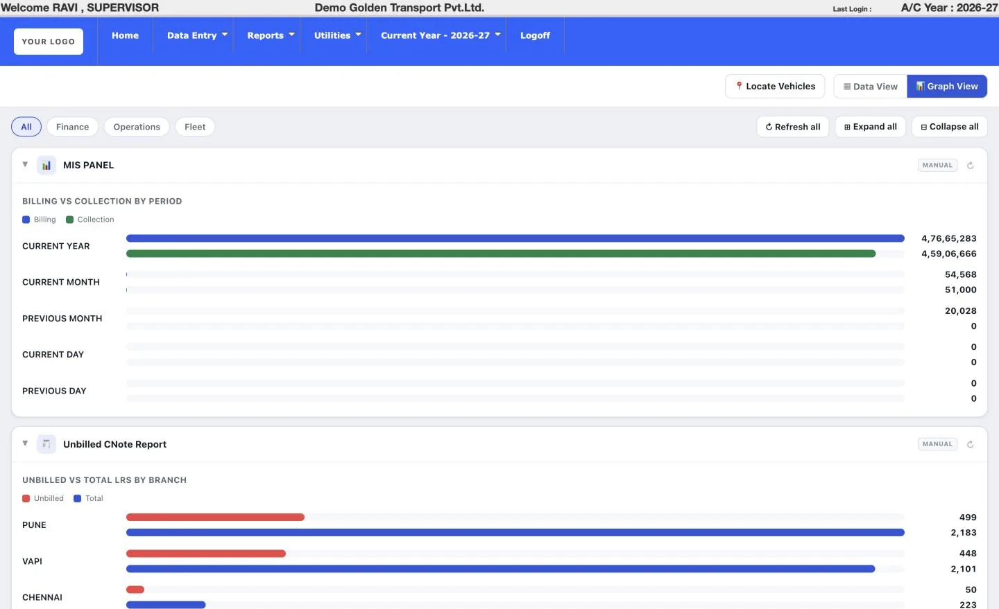Select the Fleet filter chip
Viewport: 999px width, 609px height.
click(x=195, y=127)
